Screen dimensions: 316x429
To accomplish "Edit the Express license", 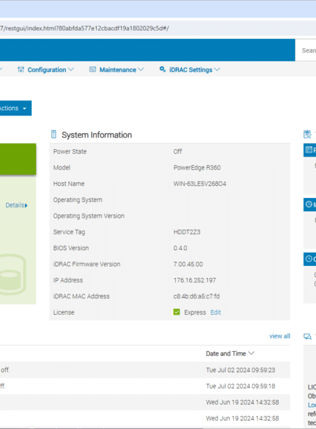I will 215,312.
